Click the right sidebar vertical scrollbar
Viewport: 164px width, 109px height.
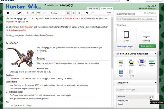pos(158,72)
